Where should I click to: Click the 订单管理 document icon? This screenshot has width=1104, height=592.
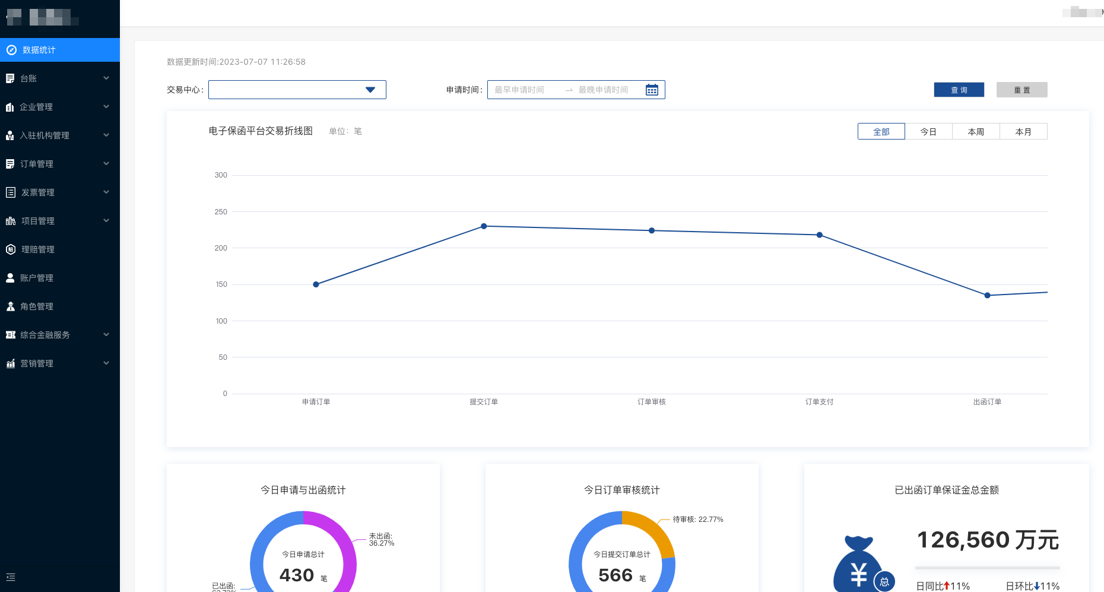(x=10, y=164)
